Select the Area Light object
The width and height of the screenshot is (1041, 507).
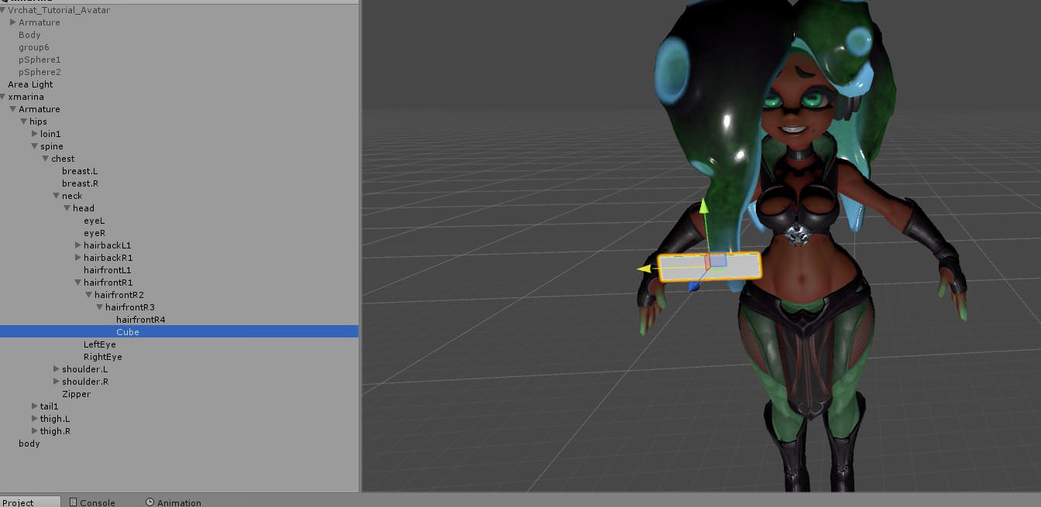[30, 84]
